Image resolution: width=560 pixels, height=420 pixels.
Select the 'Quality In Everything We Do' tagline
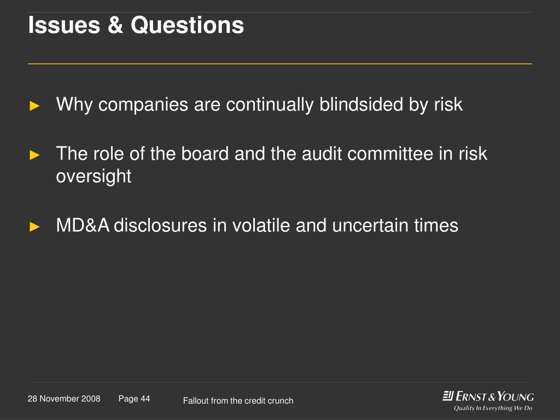pos(493,408)
